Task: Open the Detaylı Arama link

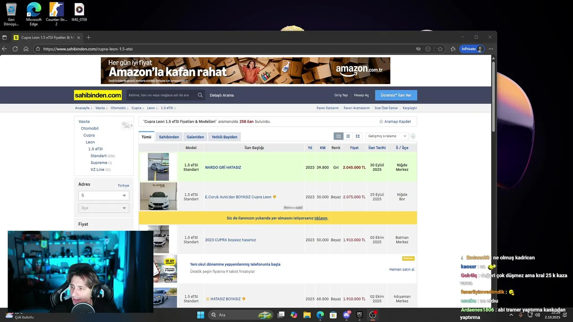Action: click(x=222, y=95)
